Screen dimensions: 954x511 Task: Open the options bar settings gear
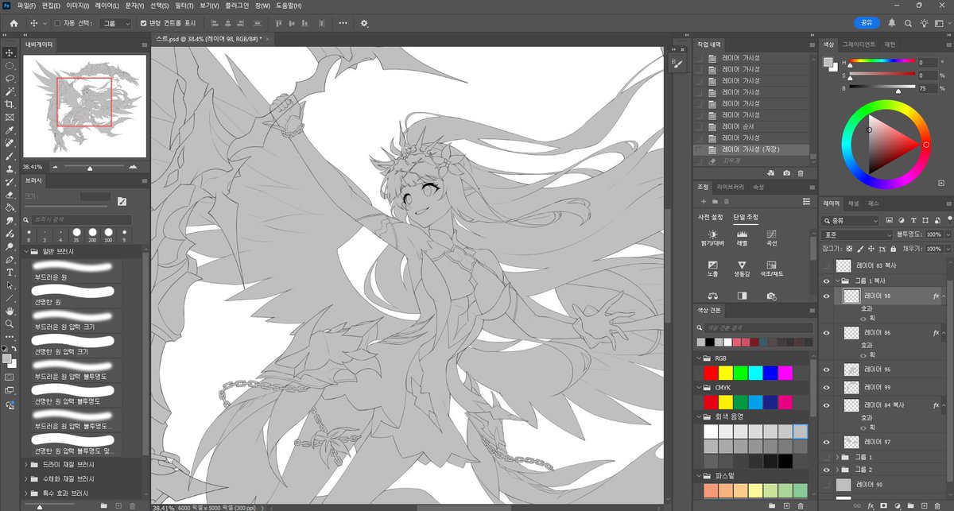tap(365, 23)
